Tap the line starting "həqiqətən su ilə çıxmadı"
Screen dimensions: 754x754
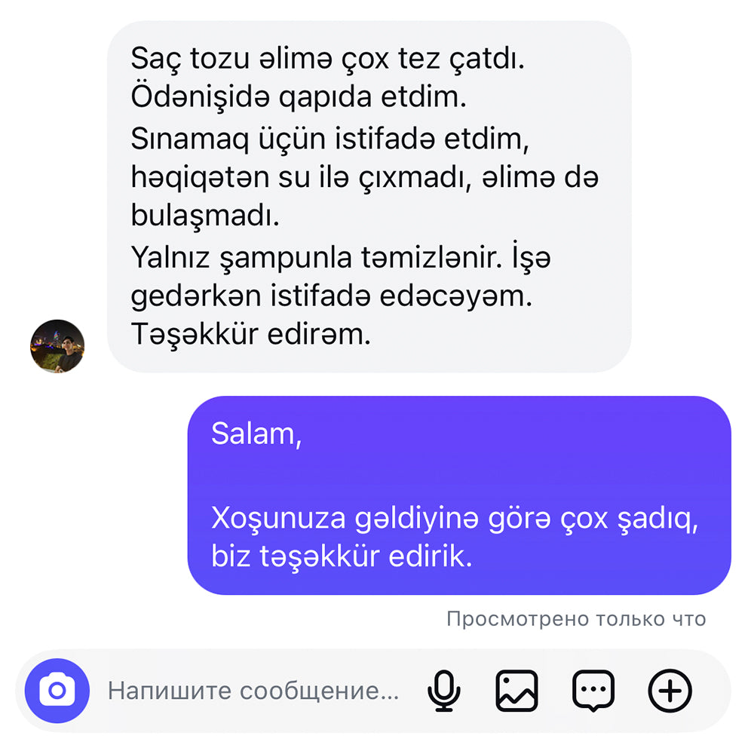364,177
